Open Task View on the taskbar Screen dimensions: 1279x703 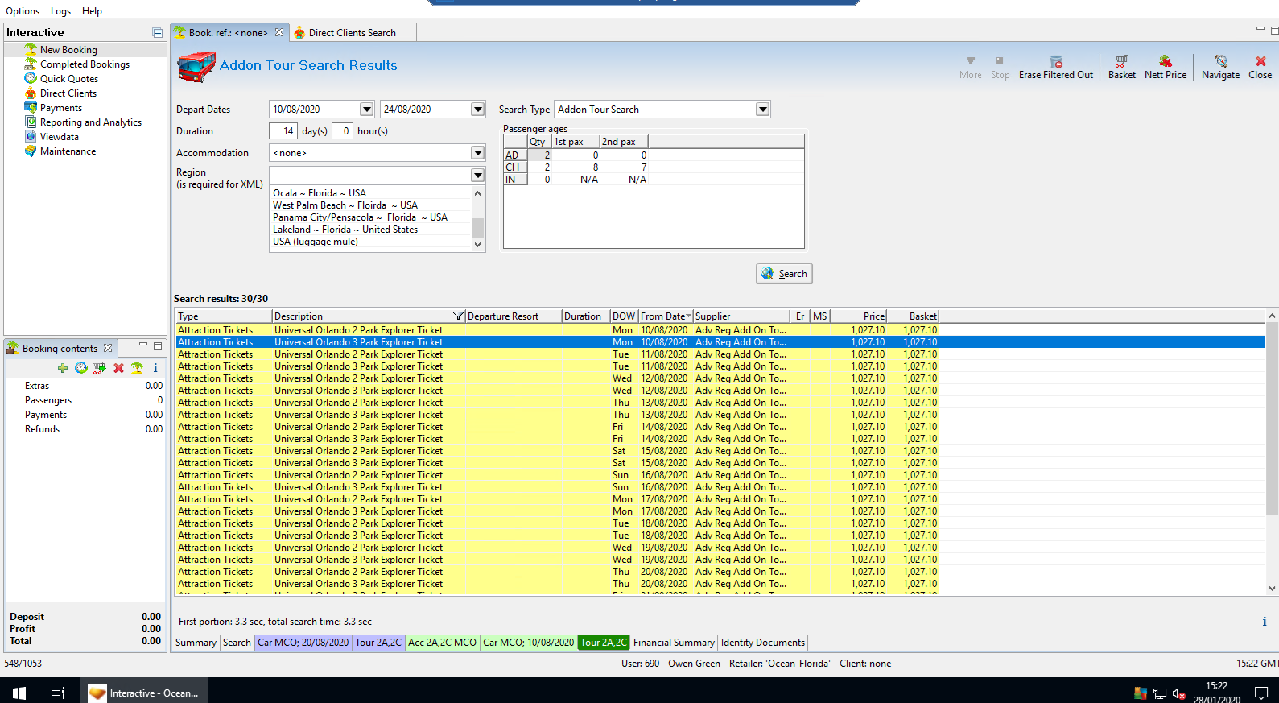[58, 693]
